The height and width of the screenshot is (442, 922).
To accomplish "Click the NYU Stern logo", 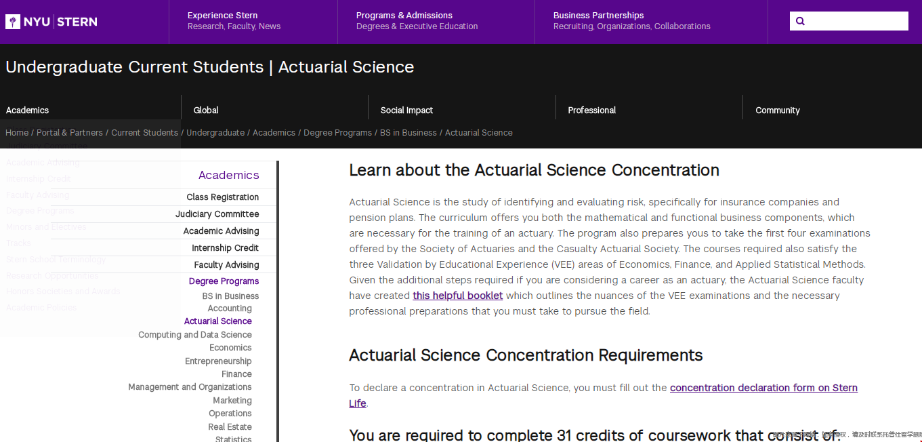I will point(51,22).
